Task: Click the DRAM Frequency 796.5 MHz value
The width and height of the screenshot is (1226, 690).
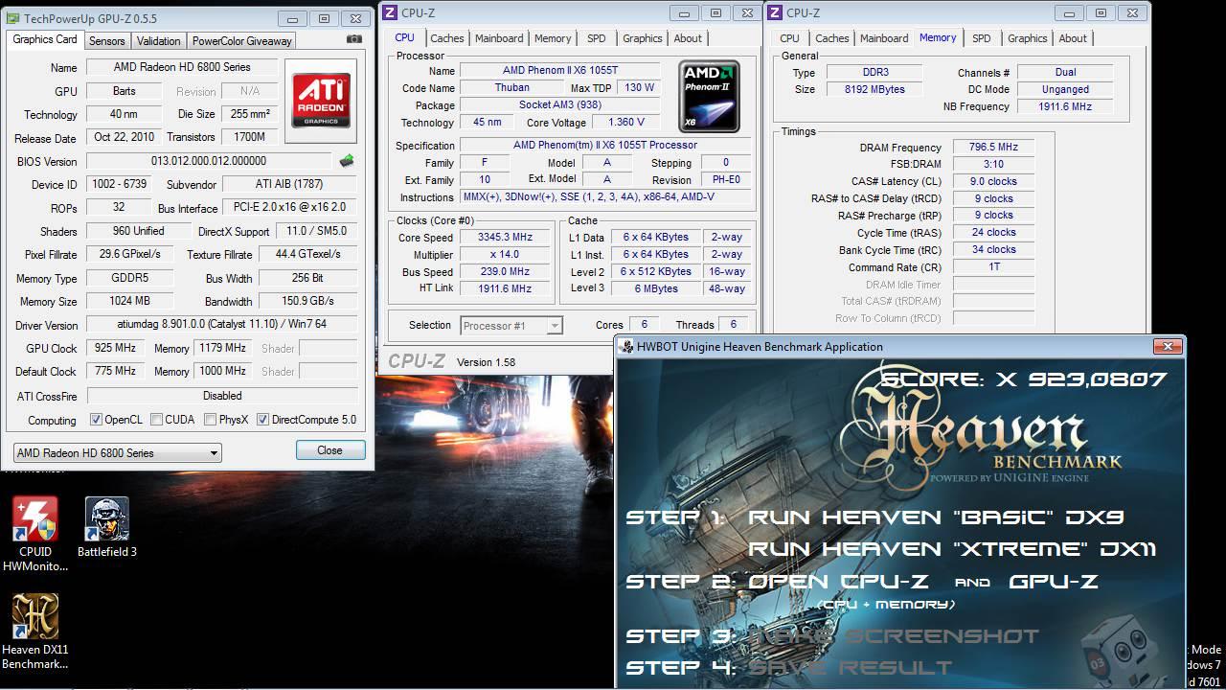Action: pos(992,148)
